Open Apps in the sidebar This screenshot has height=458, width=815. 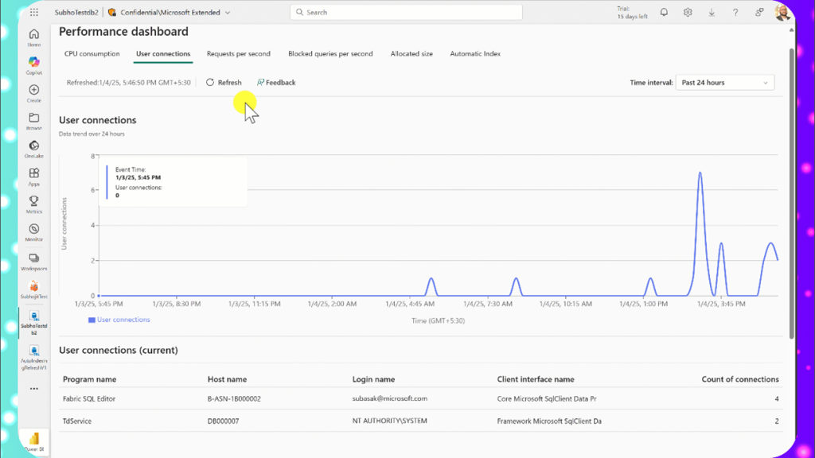coord(33,177)
